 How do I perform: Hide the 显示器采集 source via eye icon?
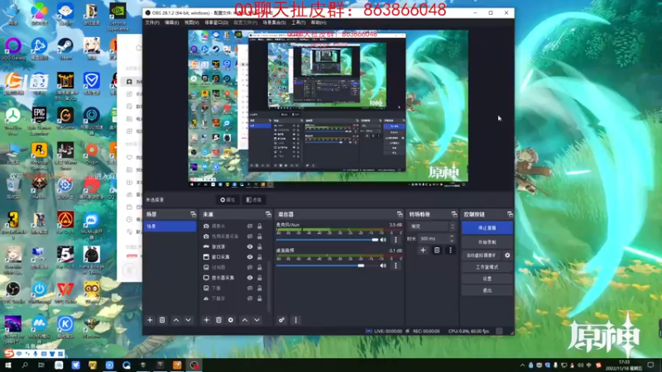coord(250,278)
